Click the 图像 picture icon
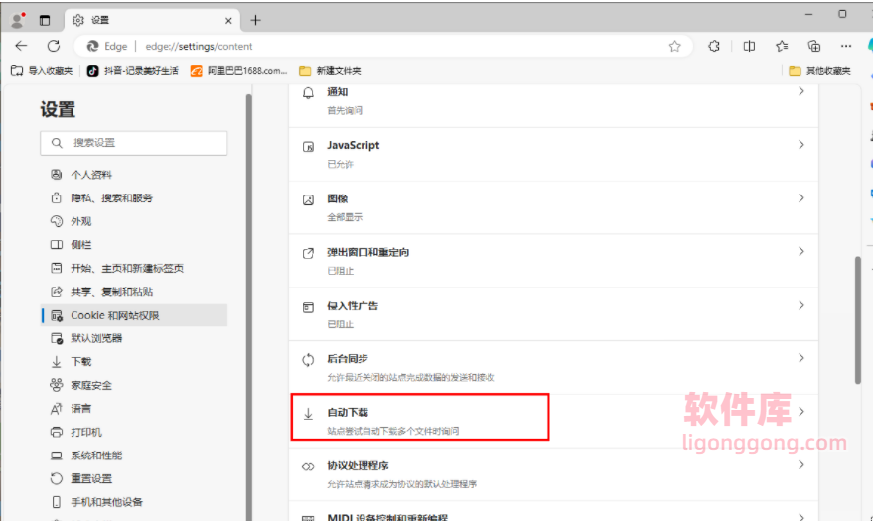Viewport: 873px width, 521px height. point(308,200)
